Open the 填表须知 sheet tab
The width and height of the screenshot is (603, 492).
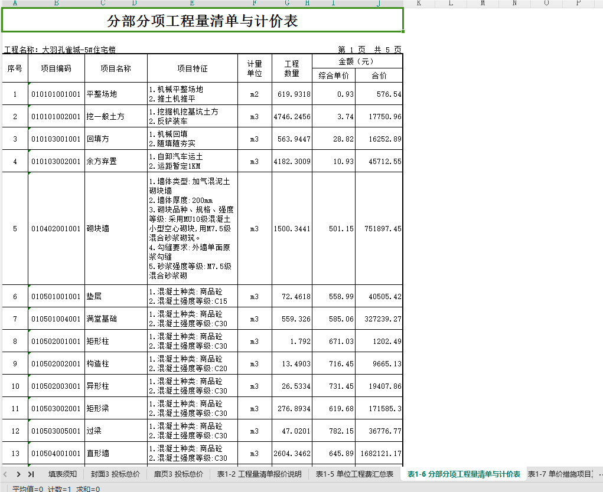(x=63, y=474)
